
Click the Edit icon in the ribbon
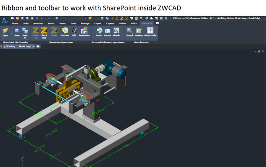coord(74,32)
